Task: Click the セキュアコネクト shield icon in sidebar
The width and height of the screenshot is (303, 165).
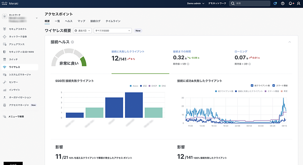Action: point(5,29)
